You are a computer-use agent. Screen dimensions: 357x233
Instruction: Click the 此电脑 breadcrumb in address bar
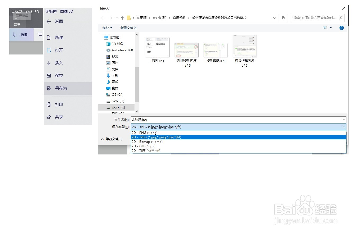[142, 18]
